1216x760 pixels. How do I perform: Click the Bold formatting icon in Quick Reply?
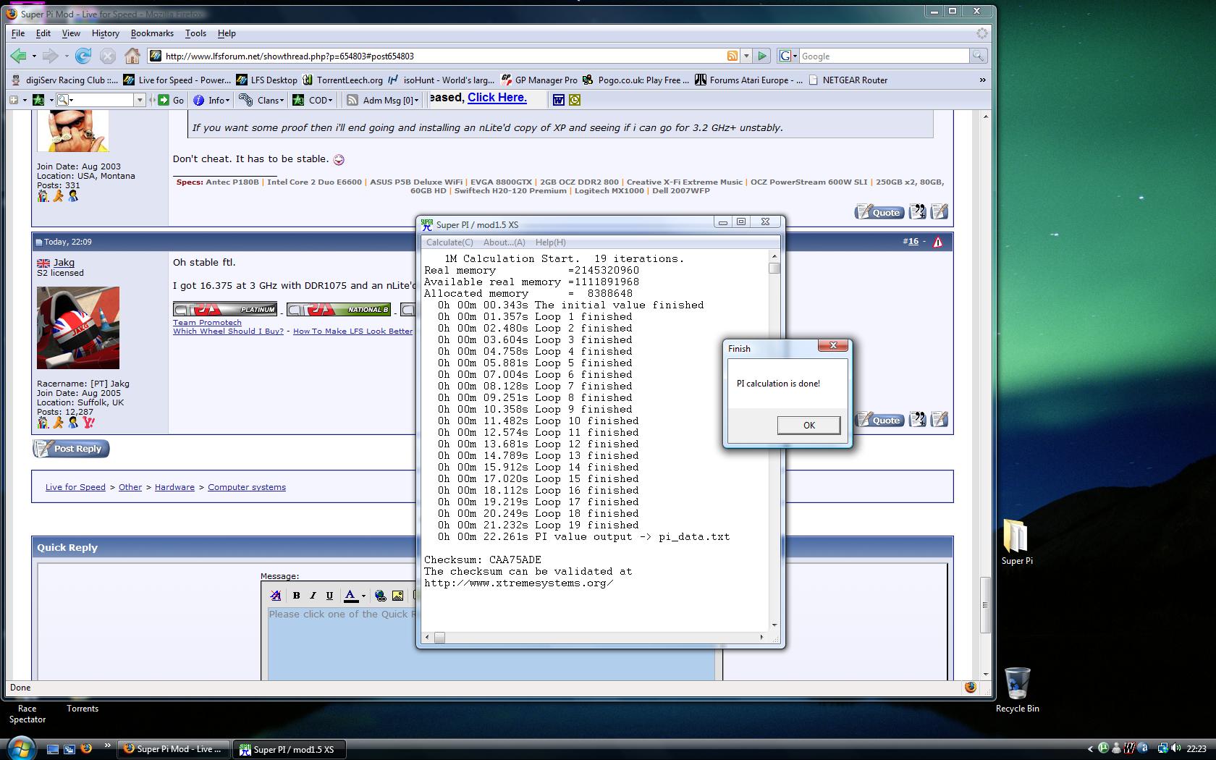[296, 595]
